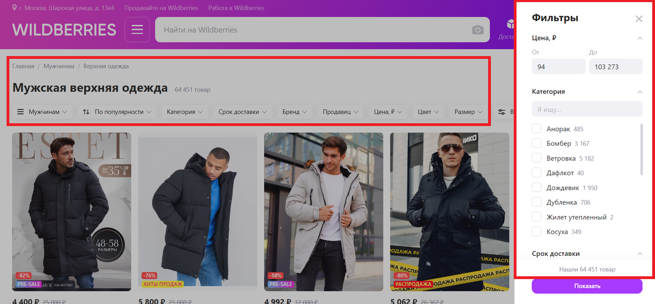655x304 pixels.
Task: Click the list icon beside Мужчинам filter
Action: pyautogui.click(x=20, y=112)
